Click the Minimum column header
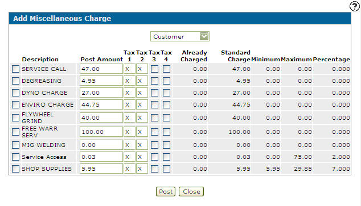Screen dimensions: 361x206 click(x=266, y=60)
